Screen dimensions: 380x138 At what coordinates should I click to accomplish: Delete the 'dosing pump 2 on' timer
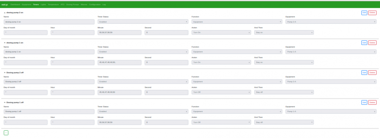click(x=372, y=13)
